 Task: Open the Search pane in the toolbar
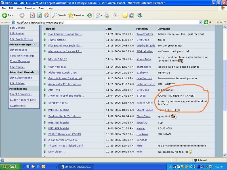tap(59, 15)
